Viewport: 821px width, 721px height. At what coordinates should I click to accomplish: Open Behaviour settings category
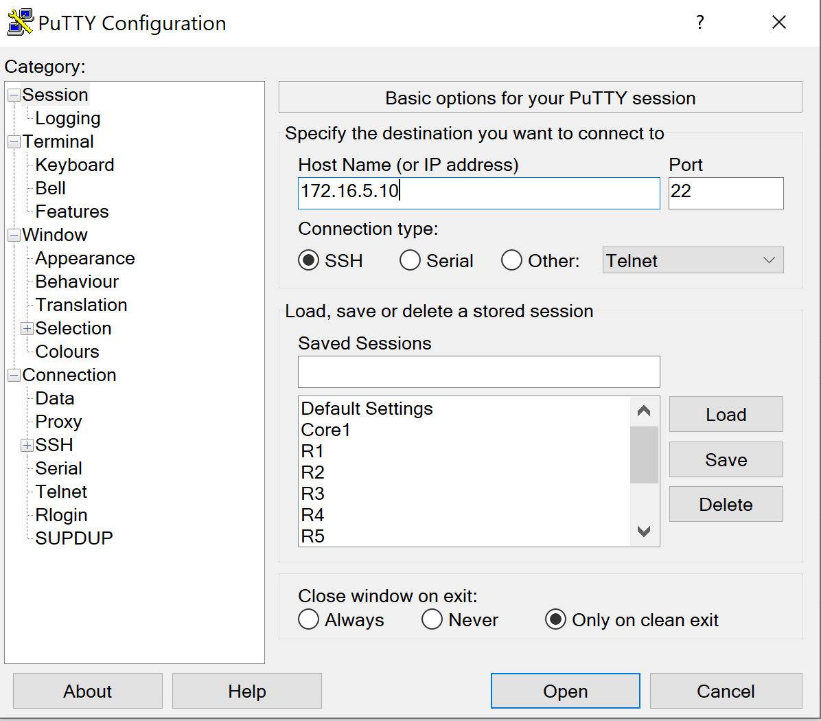(77, 282)
